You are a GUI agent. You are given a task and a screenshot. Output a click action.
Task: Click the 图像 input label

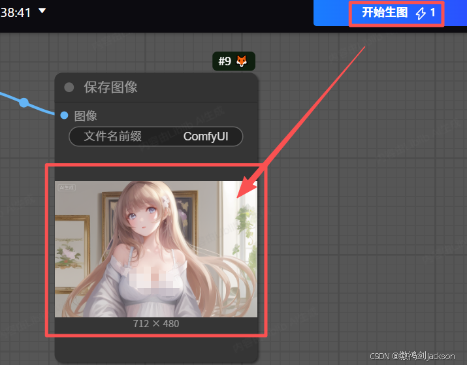(x=86, y=116)
